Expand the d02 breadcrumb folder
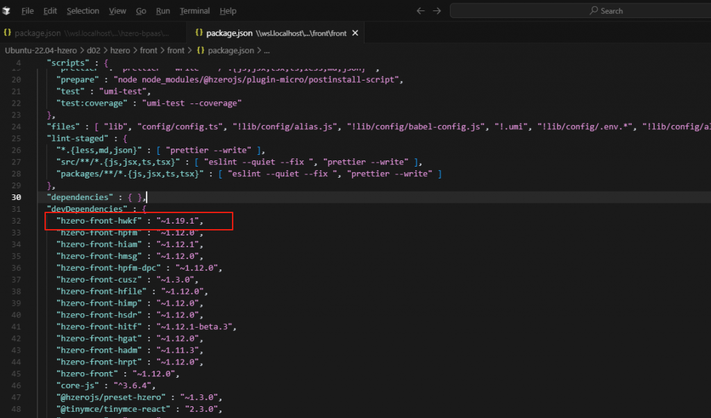 tap(94, 51)
